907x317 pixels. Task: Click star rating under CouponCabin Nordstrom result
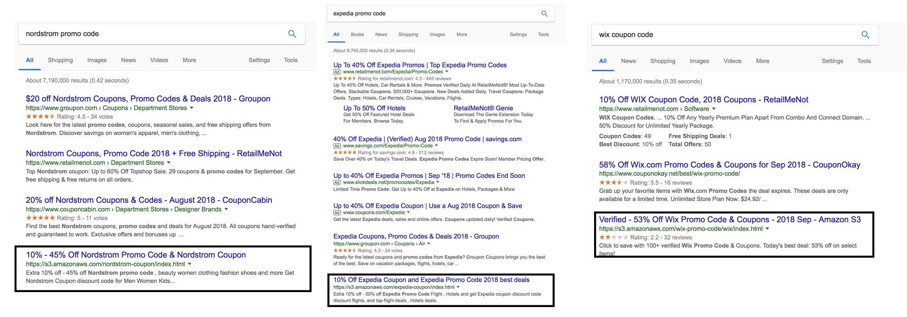[40, 218]
